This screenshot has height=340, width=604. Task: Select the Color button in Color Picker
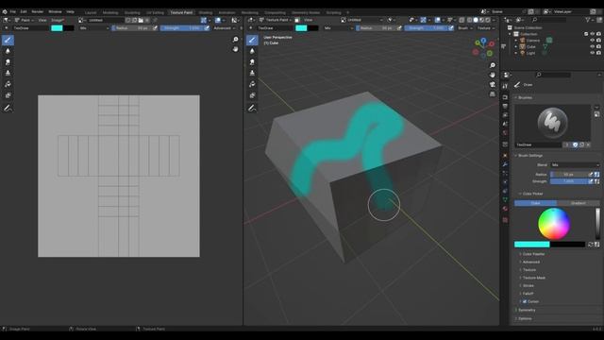[535, 203]
